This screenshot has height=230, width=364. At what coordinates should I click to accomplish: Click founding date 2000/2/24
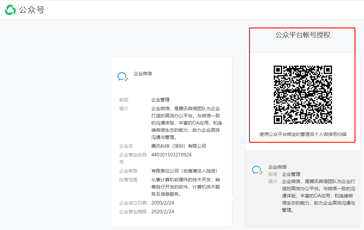coord(162,203)
